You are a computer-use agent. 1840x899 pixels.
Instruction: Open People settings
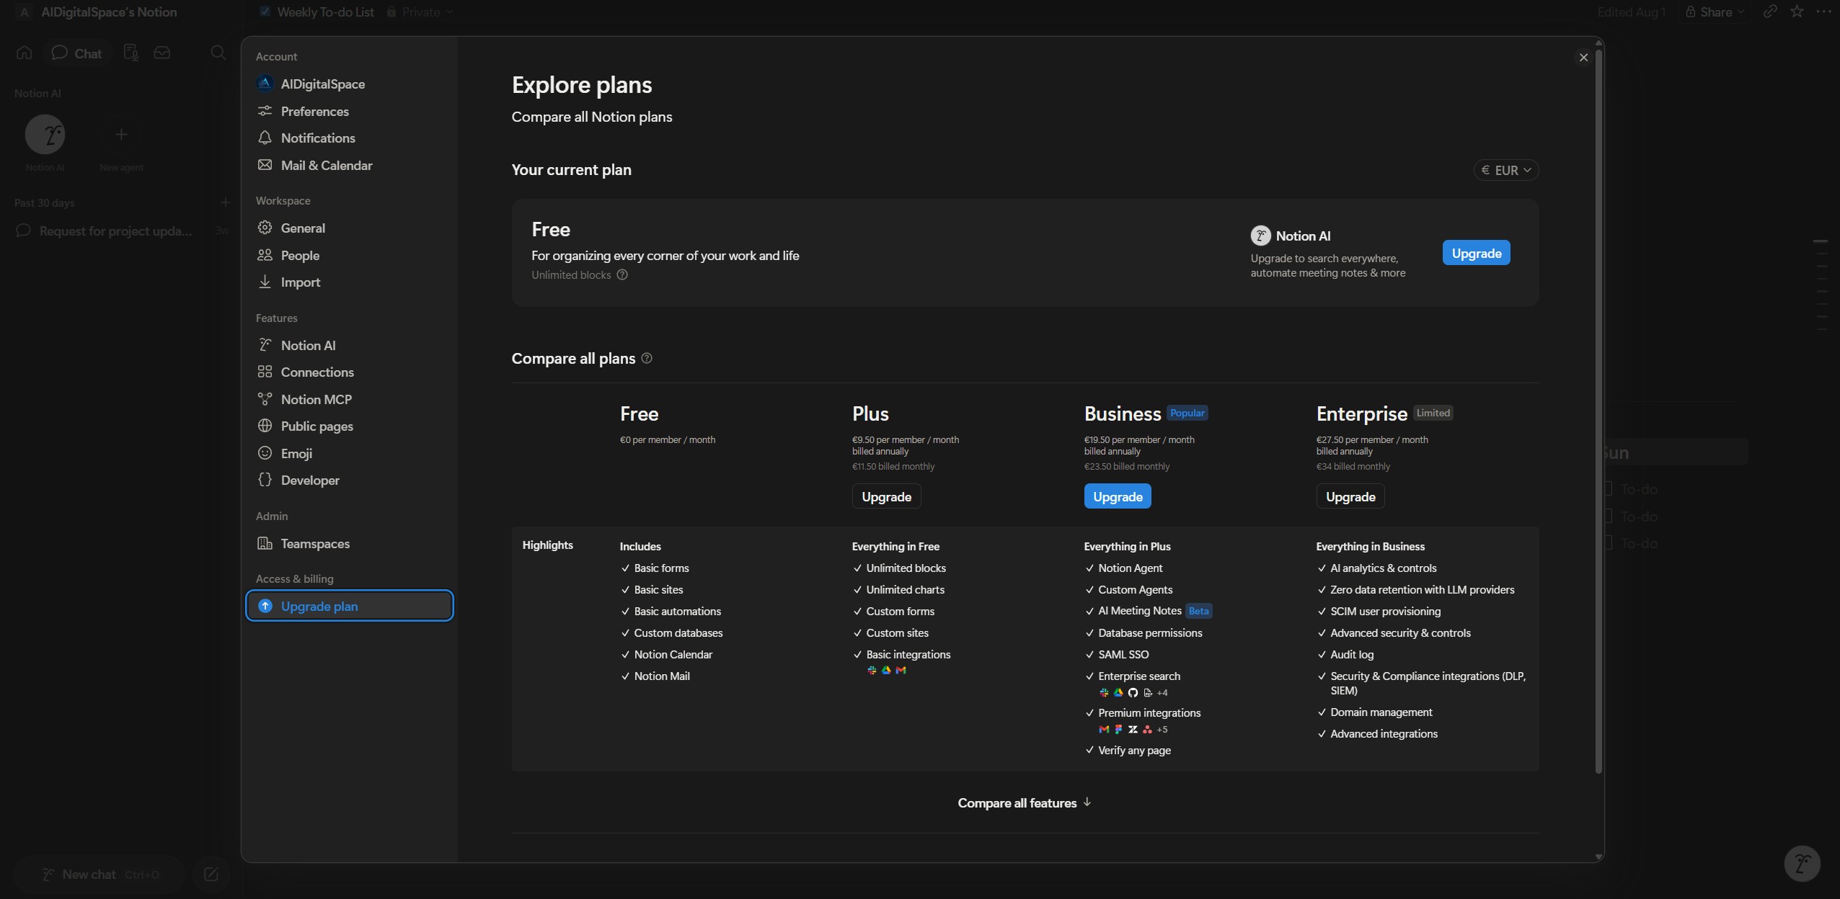click(349, 255)
